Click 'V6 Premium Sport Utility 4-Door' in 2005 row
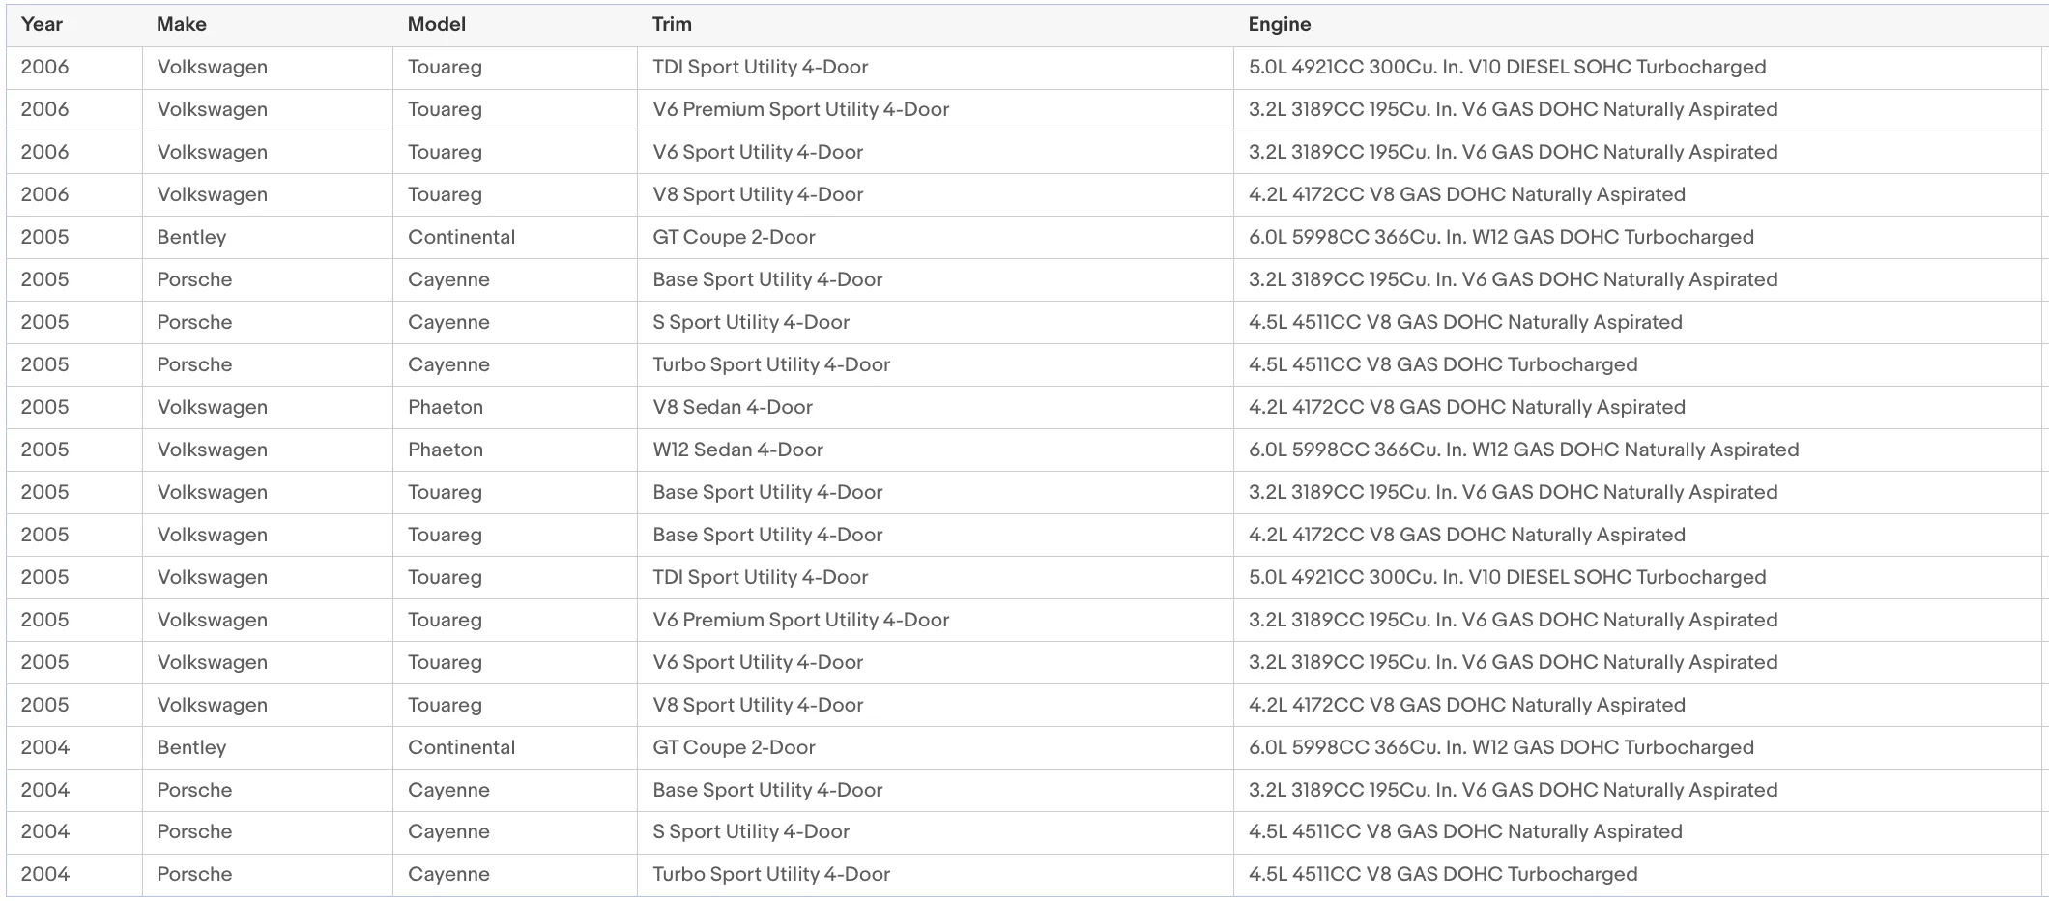Image resolution: width=2049 pixels, height=901 pixels. (801, 620)
